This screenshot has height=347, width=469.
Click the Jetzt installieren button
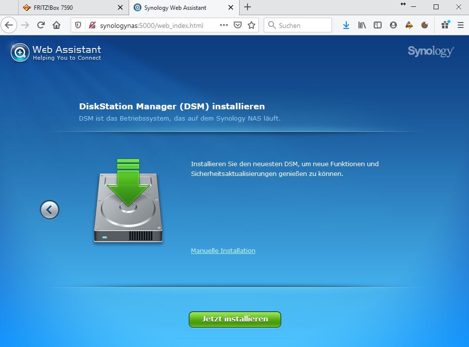[x=235, y=319]
